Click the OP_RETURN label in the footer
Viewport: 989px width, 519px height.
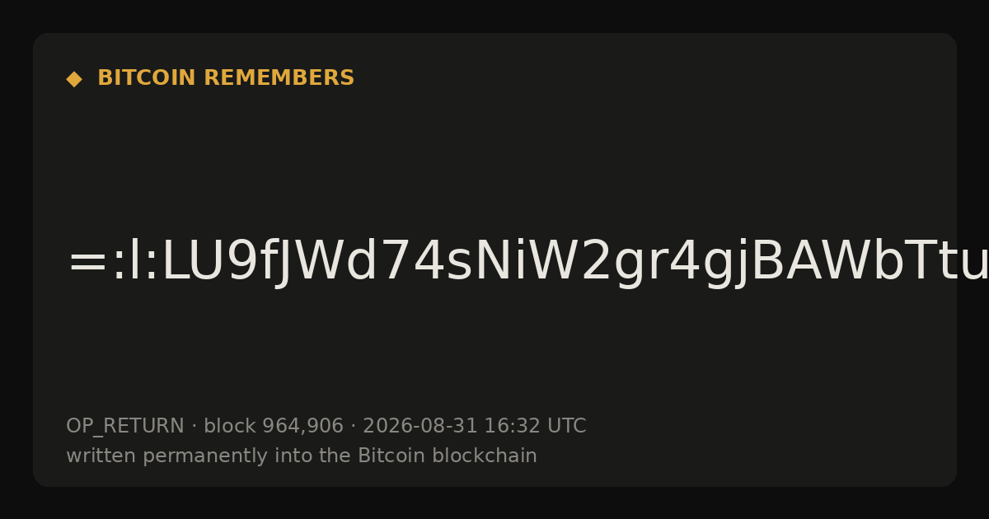coord(125,426)
